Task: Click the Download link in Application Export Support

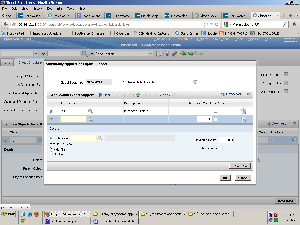Action: [x=233, y=94]
